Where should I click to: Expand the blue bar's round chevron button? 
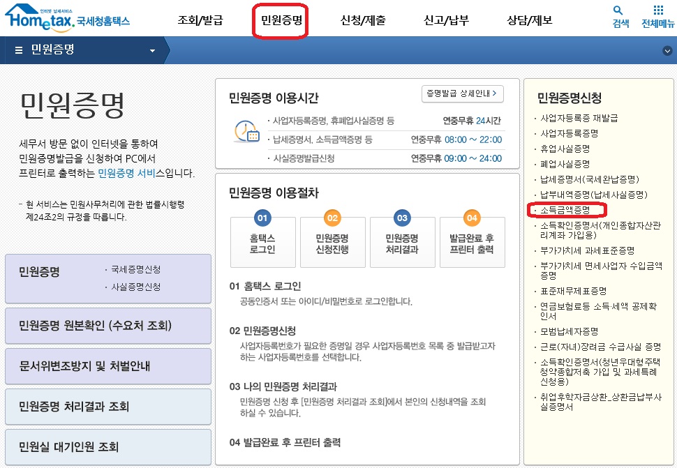667,50
